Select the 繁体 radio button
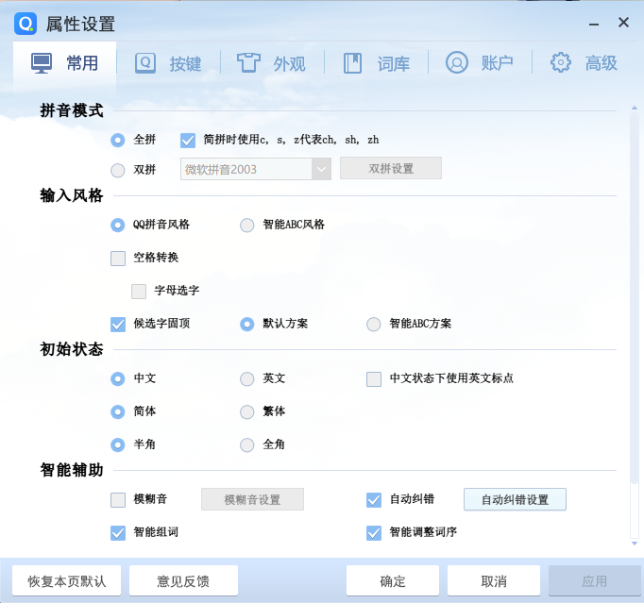644x603 pixels. click(247, 411)
